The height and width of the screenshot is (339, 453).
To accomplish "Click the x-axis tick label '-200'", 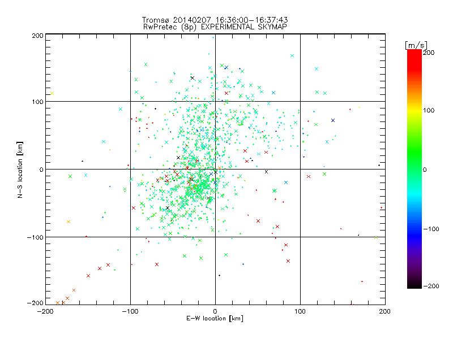I will 45,311.
